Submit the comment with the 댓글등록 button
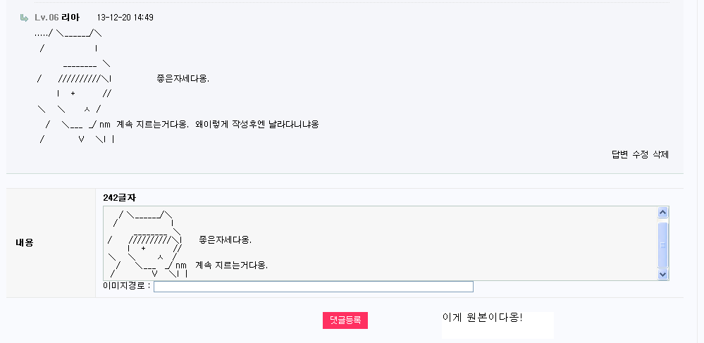 click(345, 320)
